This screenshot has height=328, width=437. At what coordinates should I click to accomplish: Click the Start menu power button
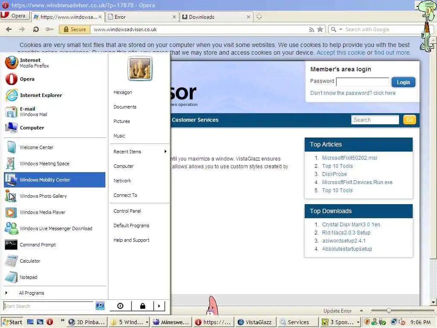[x=120, y=306]
